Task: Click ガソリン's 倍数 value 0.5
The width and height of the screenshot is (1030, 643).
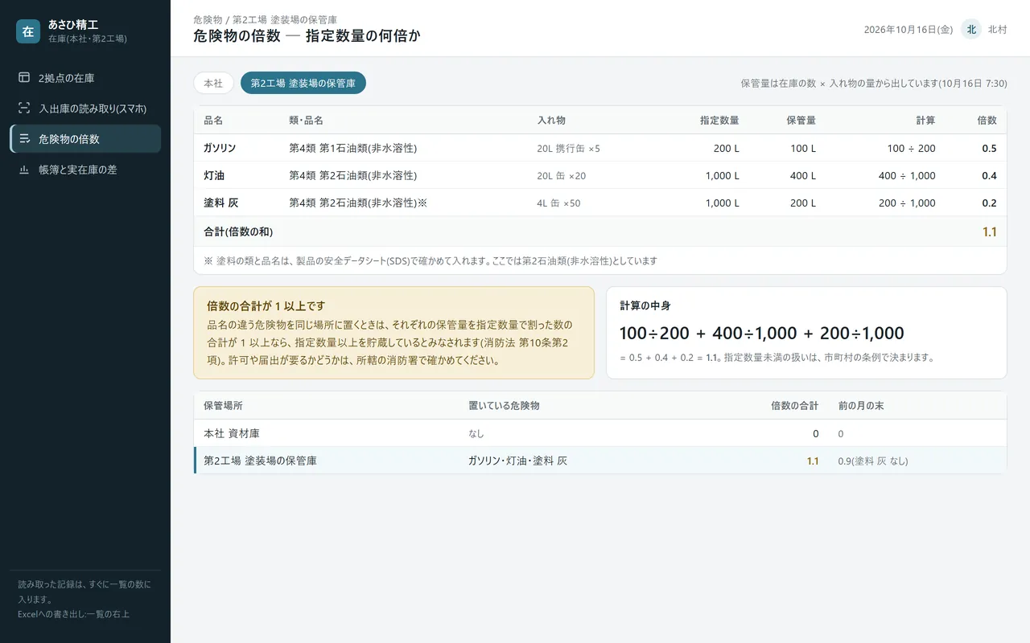Action: (x=989, y=149)
